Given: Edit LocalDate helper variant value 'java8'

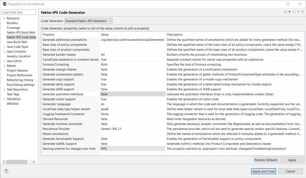Looking at the screenshot, I should click(x=132, y=109).
